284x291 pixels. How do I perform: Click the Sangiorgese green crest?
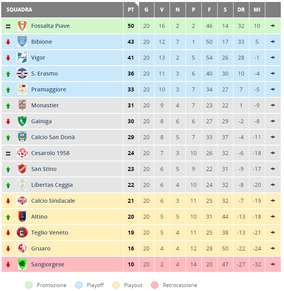(x=22, y=264)
